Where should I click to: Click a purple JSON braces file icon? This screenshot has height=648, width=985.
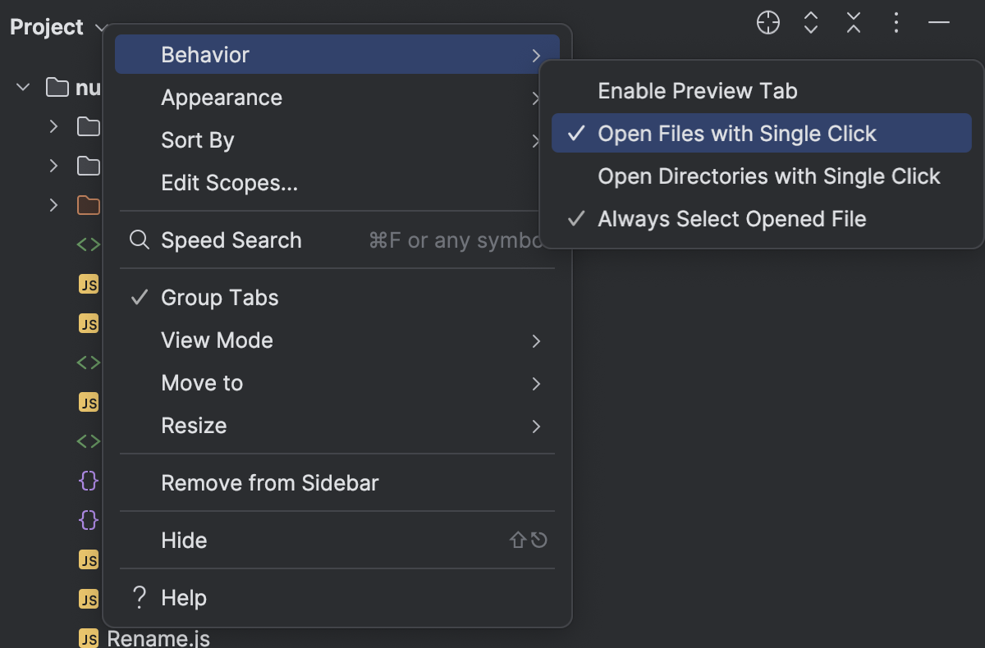[88, 481]
